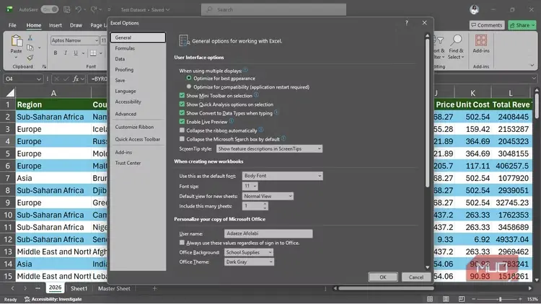
Task: Open Trust Center category in Excel Options
Action: (138, 163)
